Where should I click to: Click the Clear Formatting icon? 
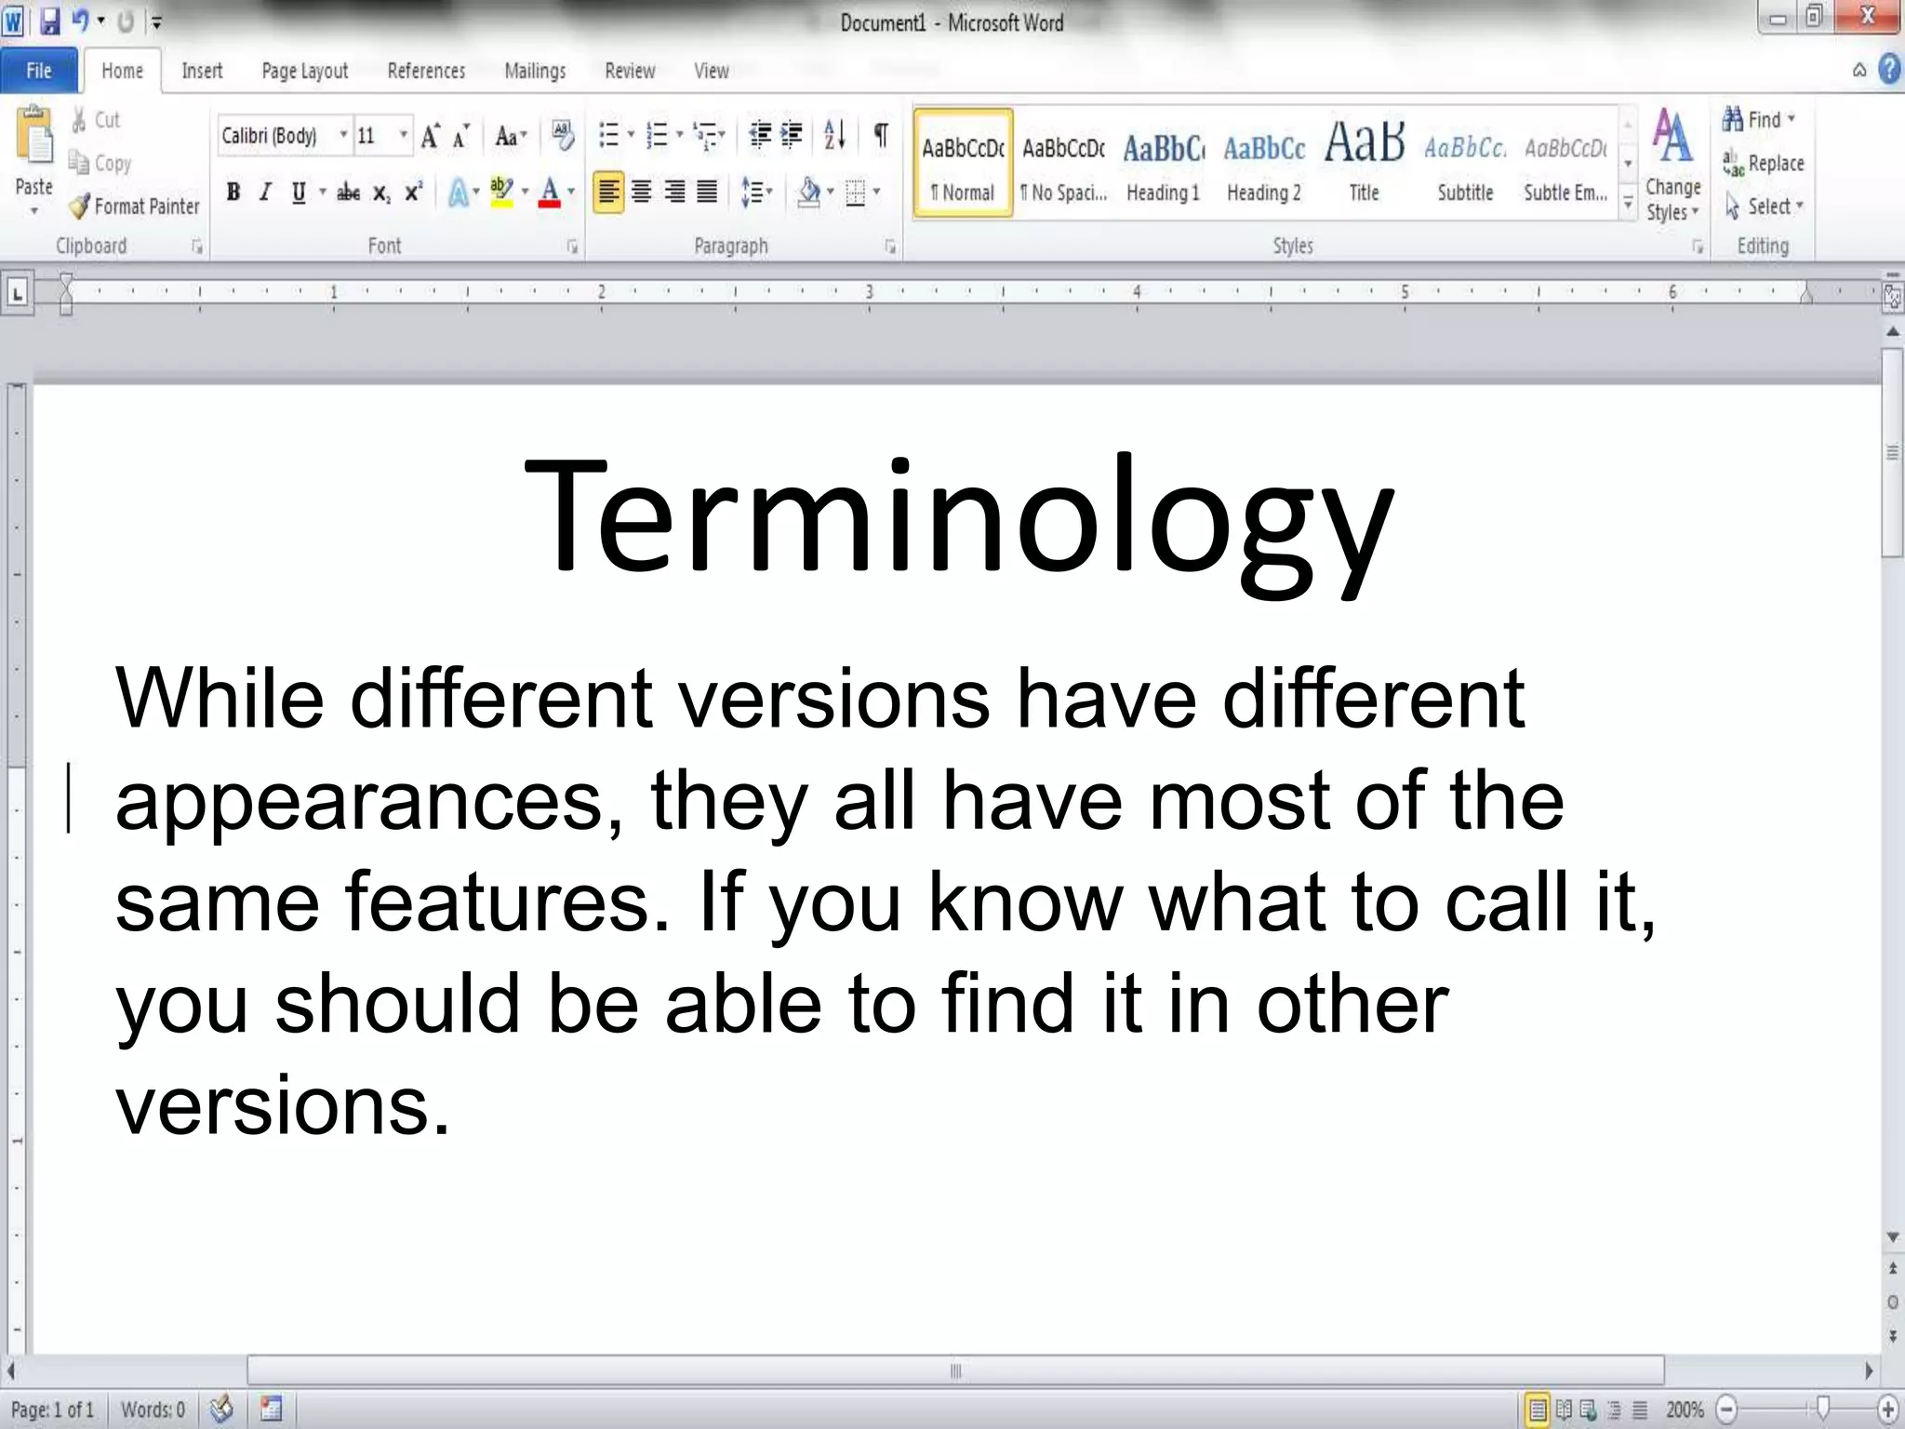tap(563, 136)
